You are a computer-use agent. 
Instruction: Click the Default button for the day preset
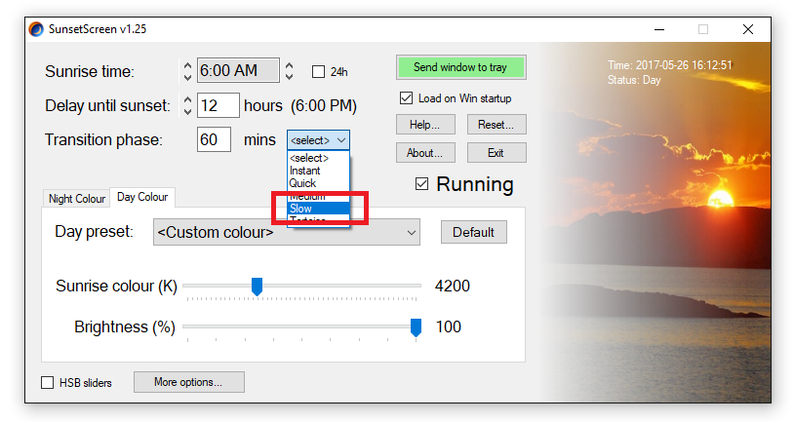(473, 232)
